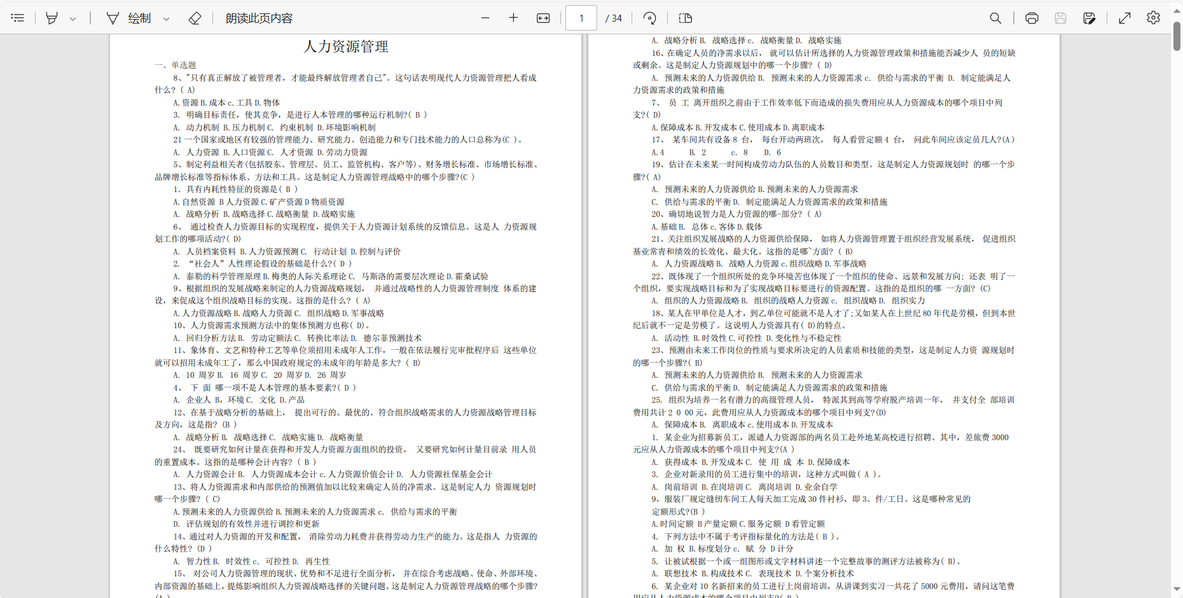Click 朗读此页内容 read aloud button
Screen dimensions: 1183x598
(259, 18)
